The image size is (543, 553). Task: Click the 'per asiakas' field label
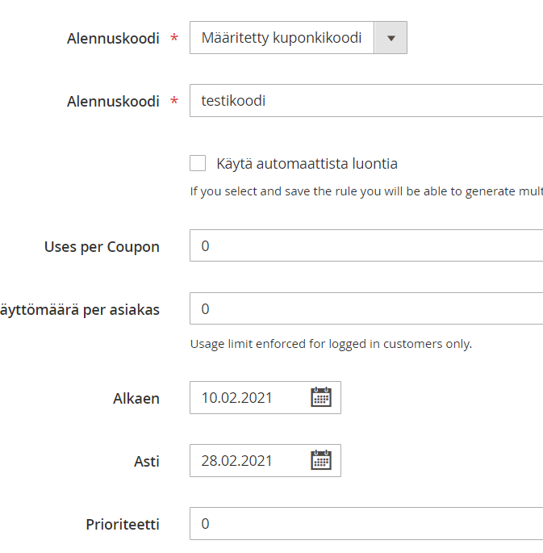(x=81, y=309)
